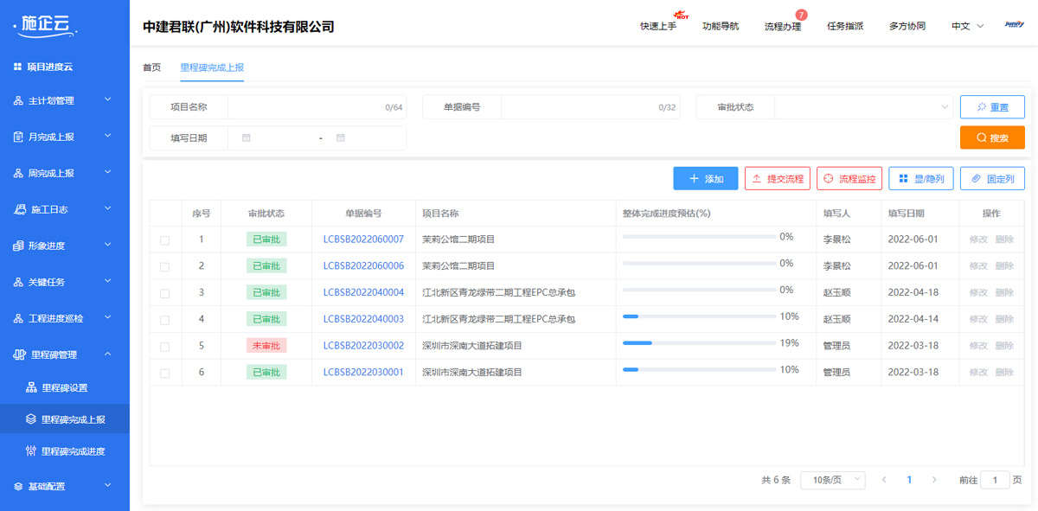
Task: Click the 10% progress bar in row 6
Action: 698,370
